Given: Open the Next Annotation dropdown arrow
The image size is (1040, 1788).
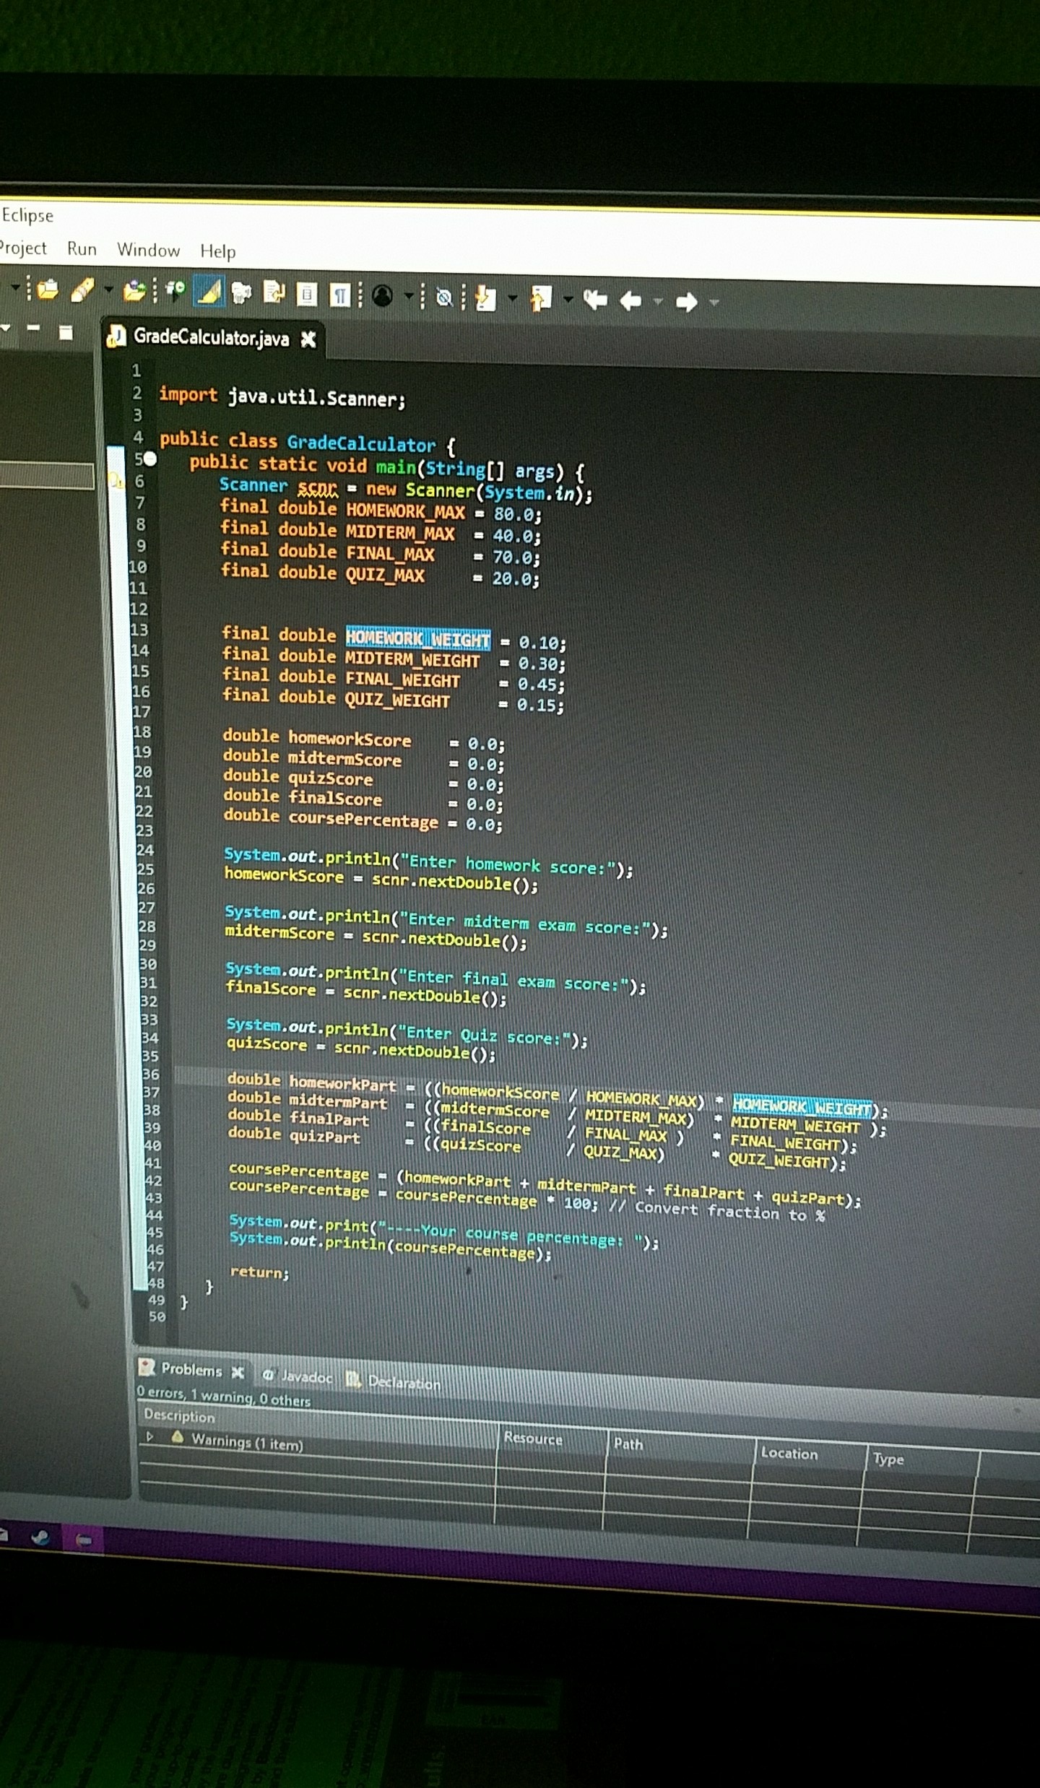Looking at the screenshot, I should (513, 298).
